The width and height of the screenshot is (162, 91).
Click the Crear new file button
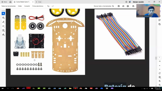tap(38, 2)
